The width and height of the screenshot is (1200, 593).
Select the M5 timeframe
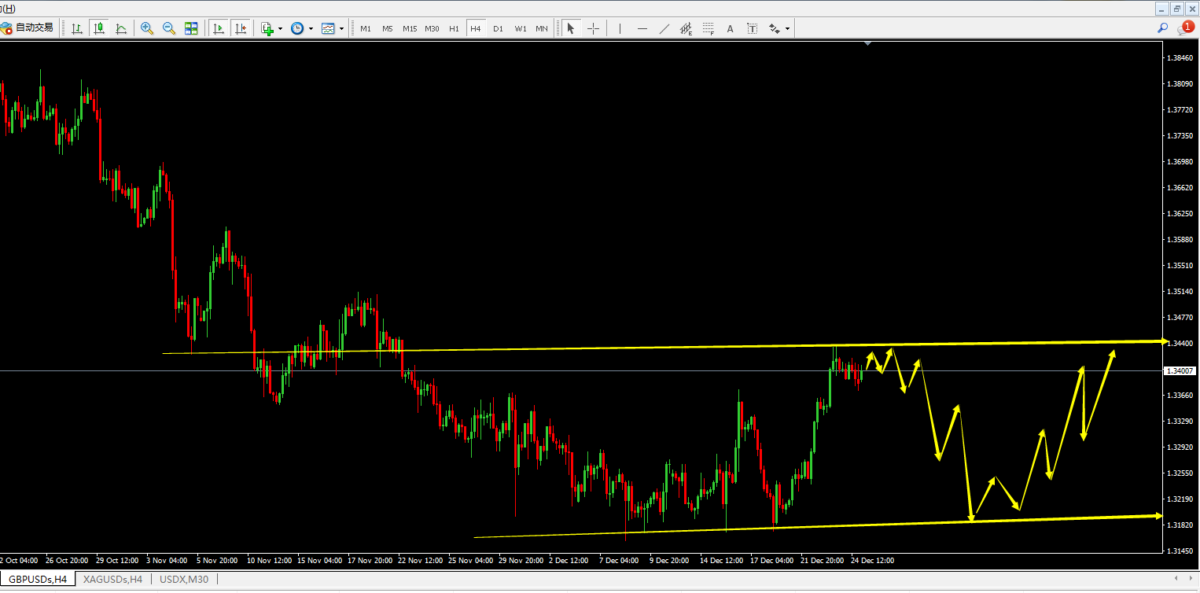[x=388, y=28]
